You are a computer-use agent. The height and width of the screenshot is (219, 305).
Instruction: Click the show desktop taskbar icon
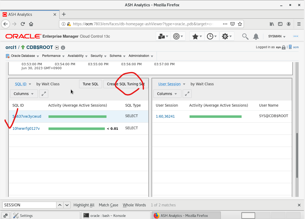(x=6, y=216)
